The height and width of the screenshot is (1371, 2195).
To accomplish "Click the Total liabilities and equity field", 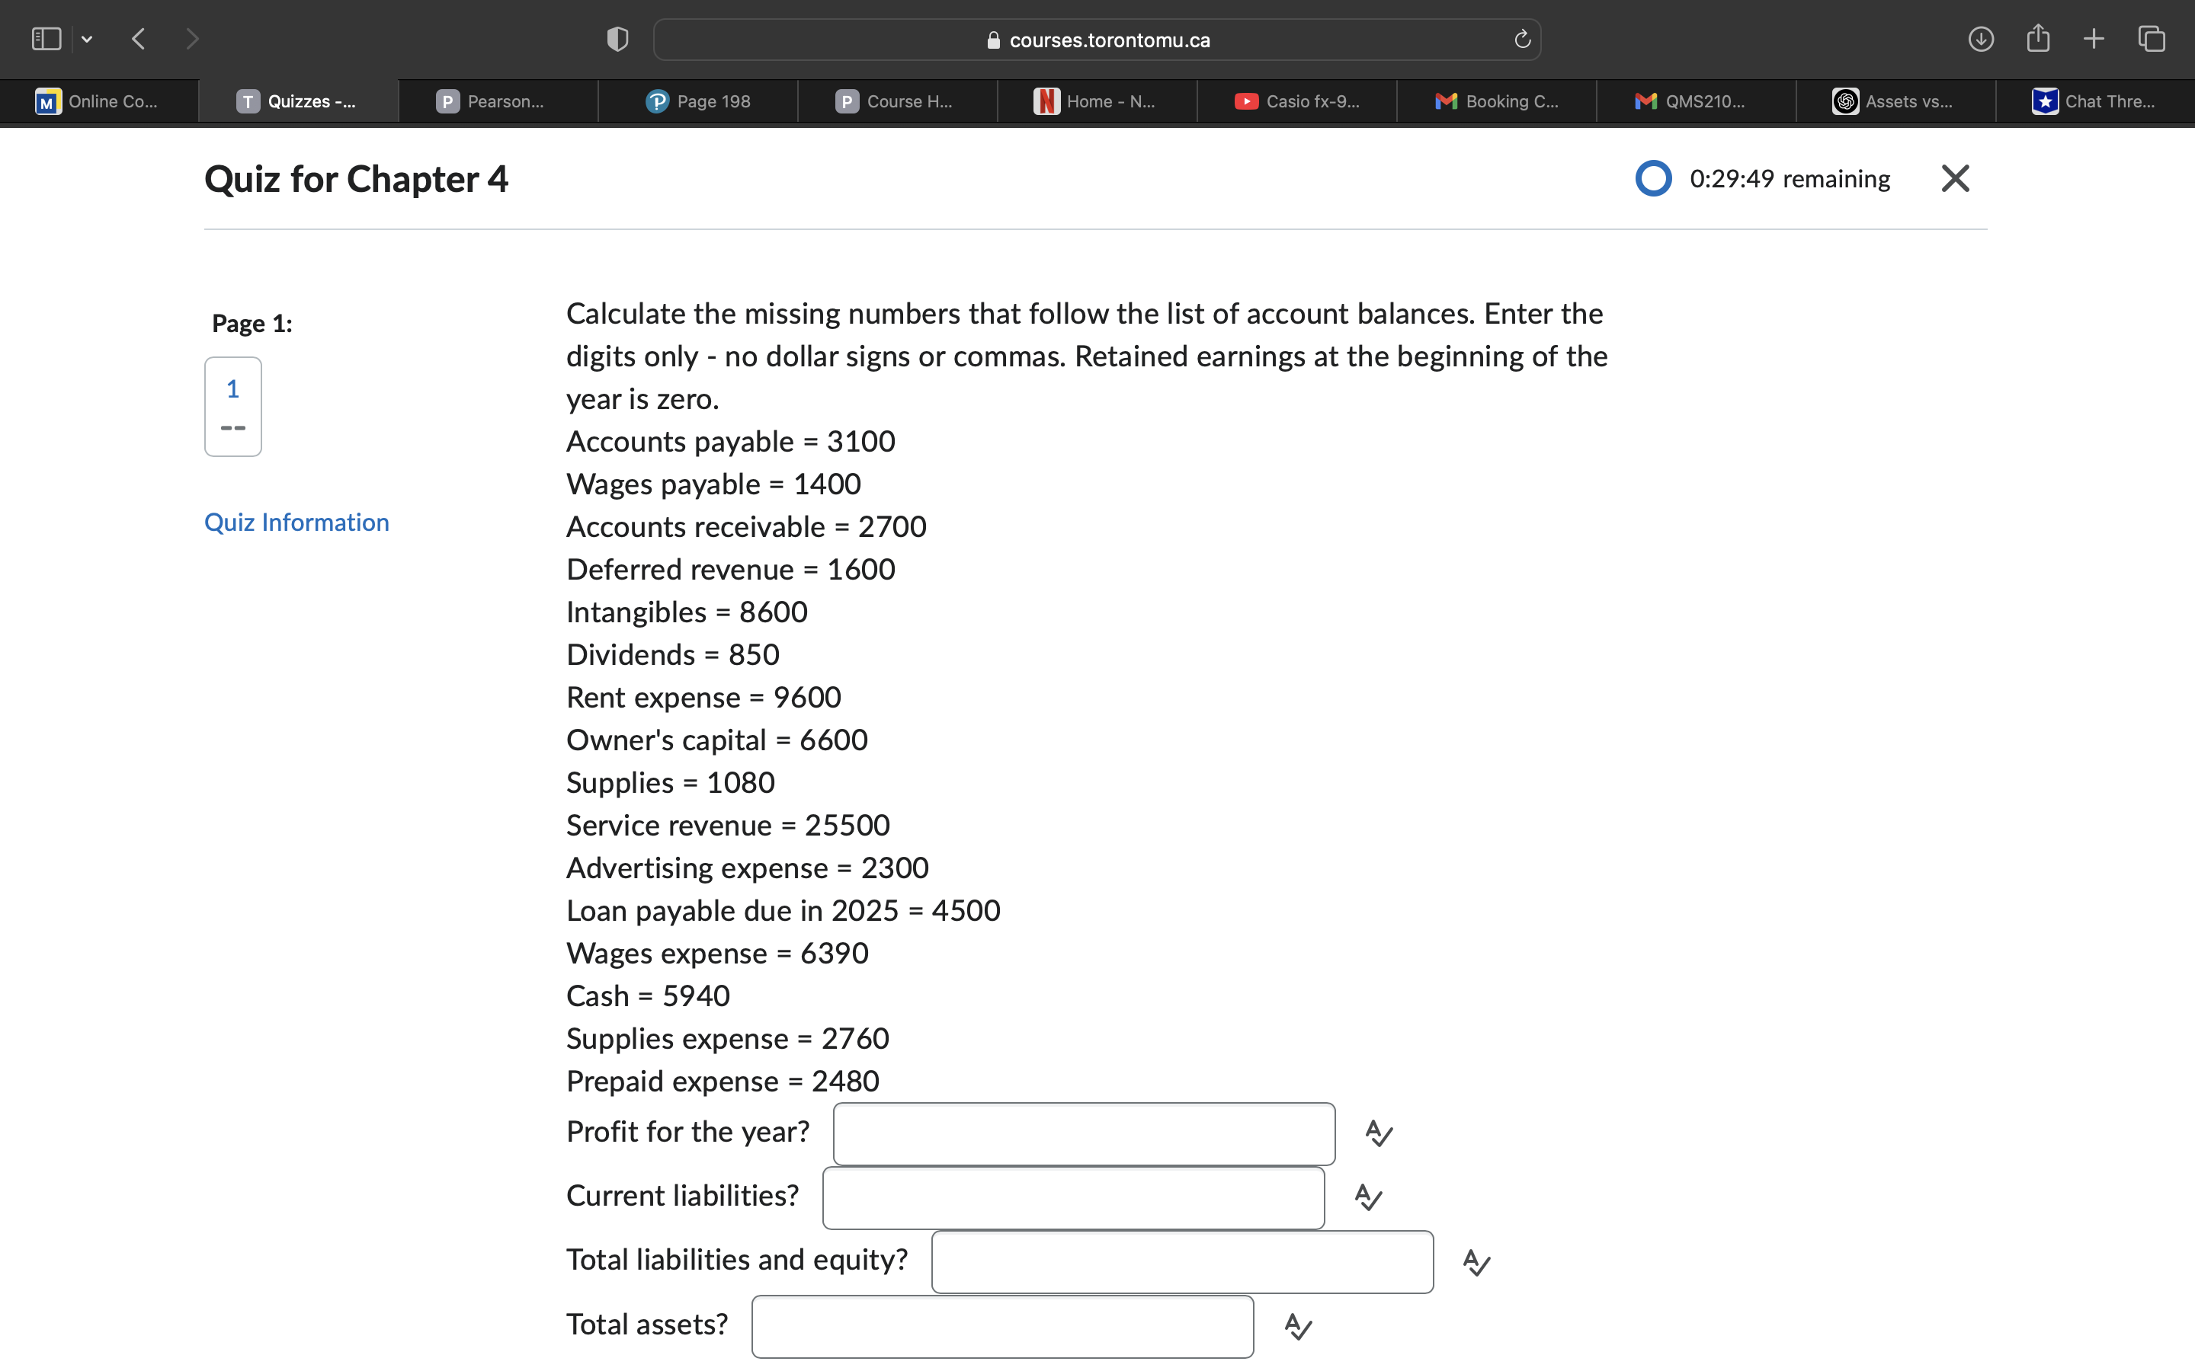I will [1182, 1262].
